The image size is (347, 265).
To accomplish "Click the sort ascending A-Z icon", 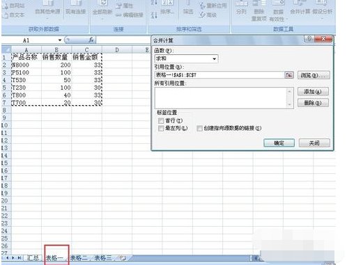I will (154, 3).
